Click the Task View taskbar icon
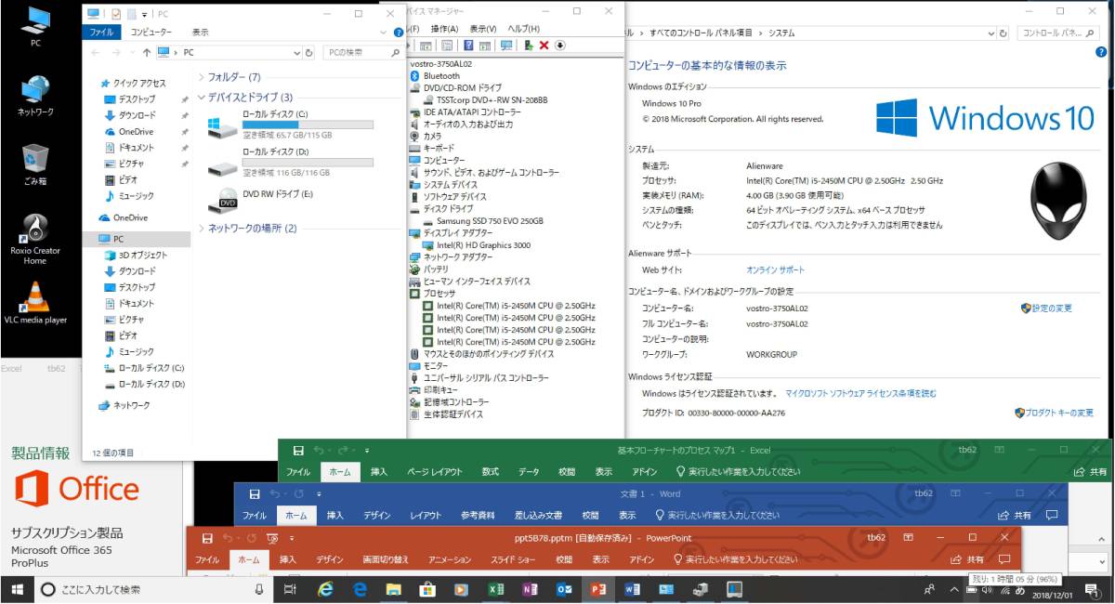The width and height of the screenshot is (1115, 604). tap(290, 589)
